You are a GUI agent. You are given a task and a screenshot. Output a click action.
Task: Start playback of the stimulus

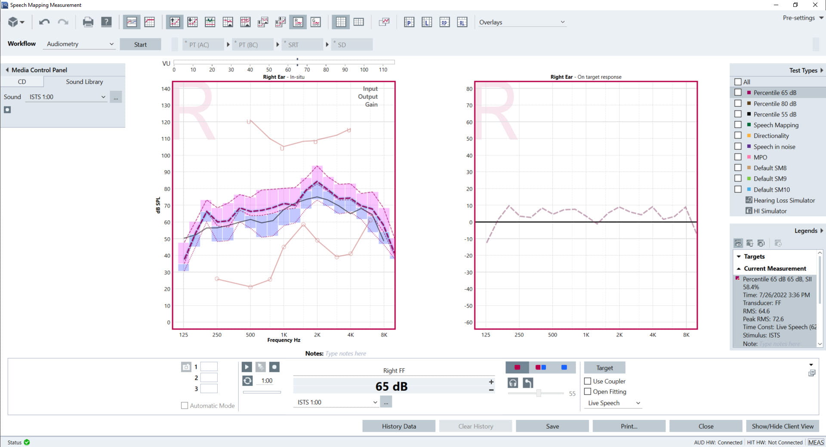pyautogui.click(x=247, y=367)
